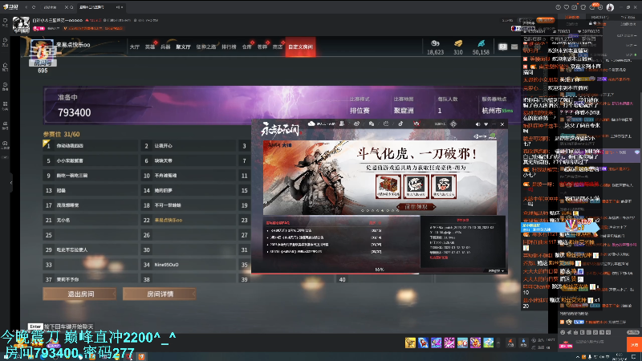This screenshot has width=642, height=361.
Task: Select the 自定义房间 custom room tab
Action: (x=300, y=47)
